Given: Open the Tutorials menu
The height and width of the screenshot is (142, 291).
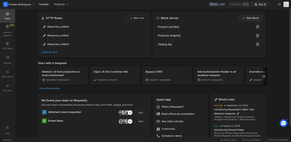Looking at the screenshot, I should [x=44, y=4].
